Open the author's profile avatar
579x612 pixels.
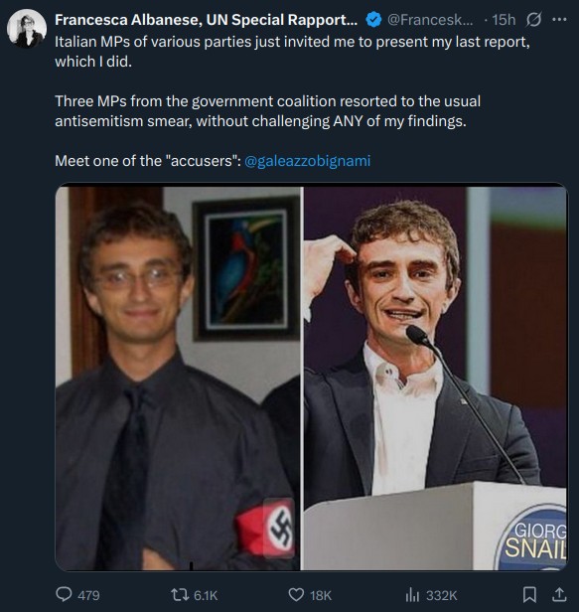click(27, 28)
